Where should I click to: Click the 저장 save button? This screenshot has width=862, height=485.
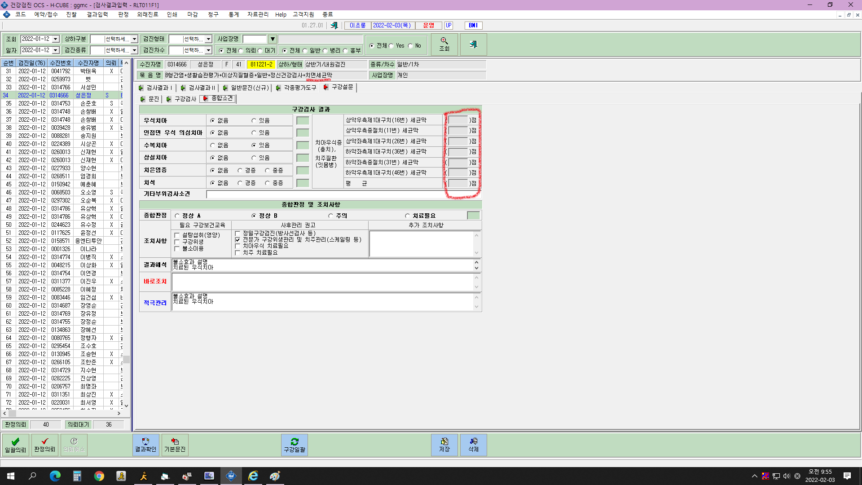pyautogui.click(x=444, y=445)
